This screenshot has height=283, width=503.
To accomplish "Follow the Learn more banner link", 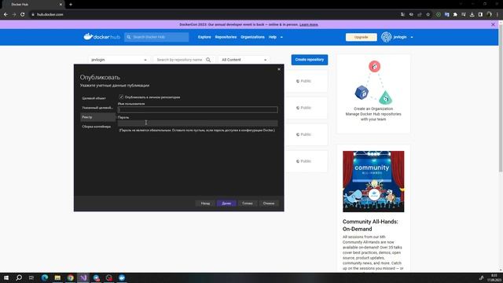I will click(309, 24).
